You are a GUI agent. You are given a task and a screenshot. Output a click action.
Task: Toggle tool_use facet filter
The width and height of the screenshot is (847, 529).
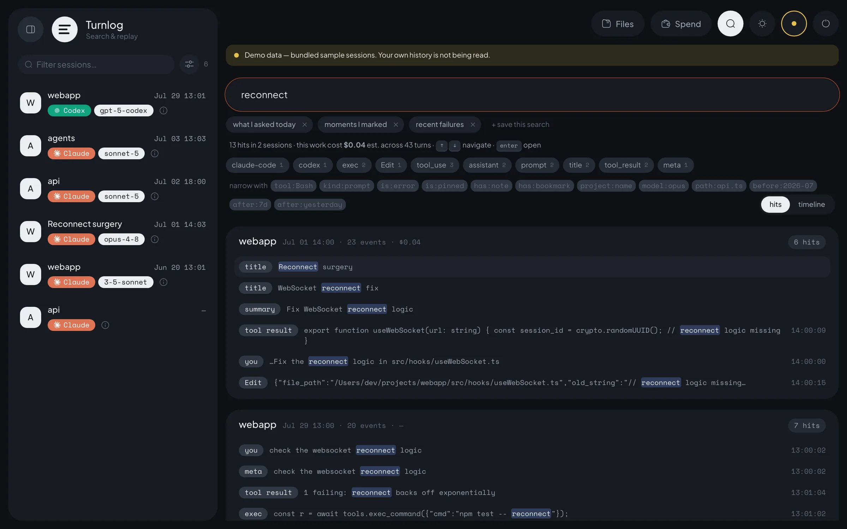pyautogui.click(x=435, y=165)
